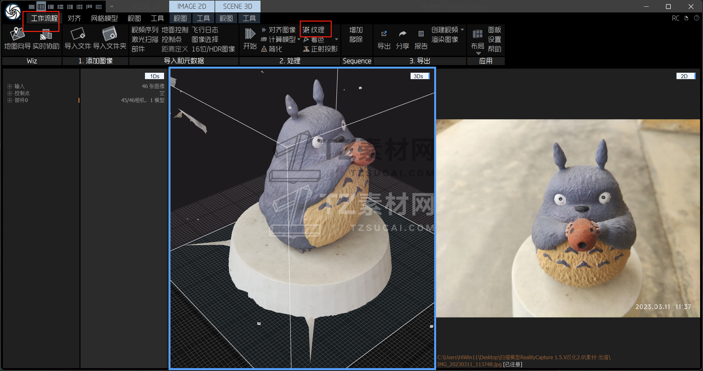Click 简化 simplify tool
Viewport: 703px width, 371px height.
(x=272, y=49)
